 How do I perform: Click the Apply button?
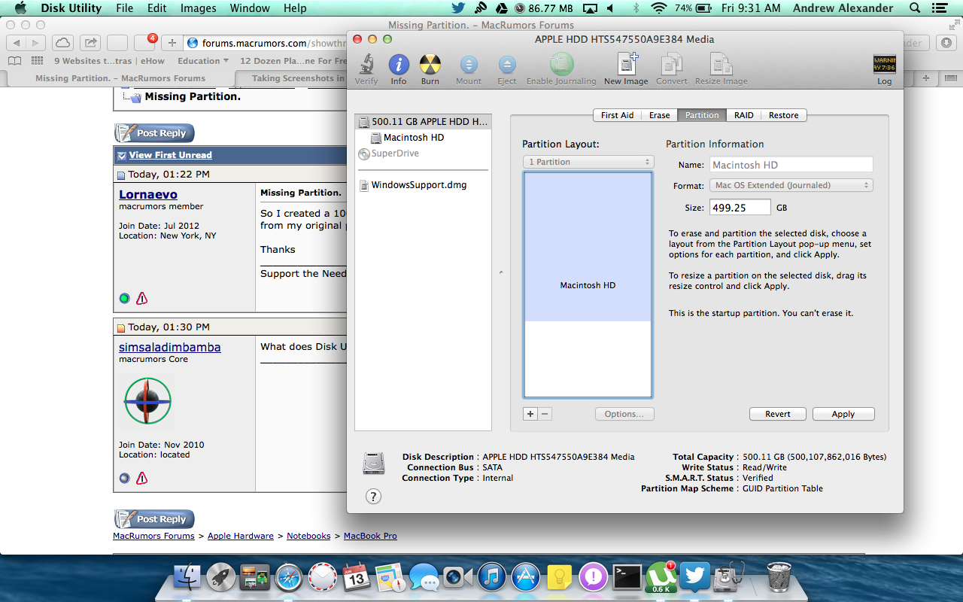pyautogui.click(x=843, y=414)
